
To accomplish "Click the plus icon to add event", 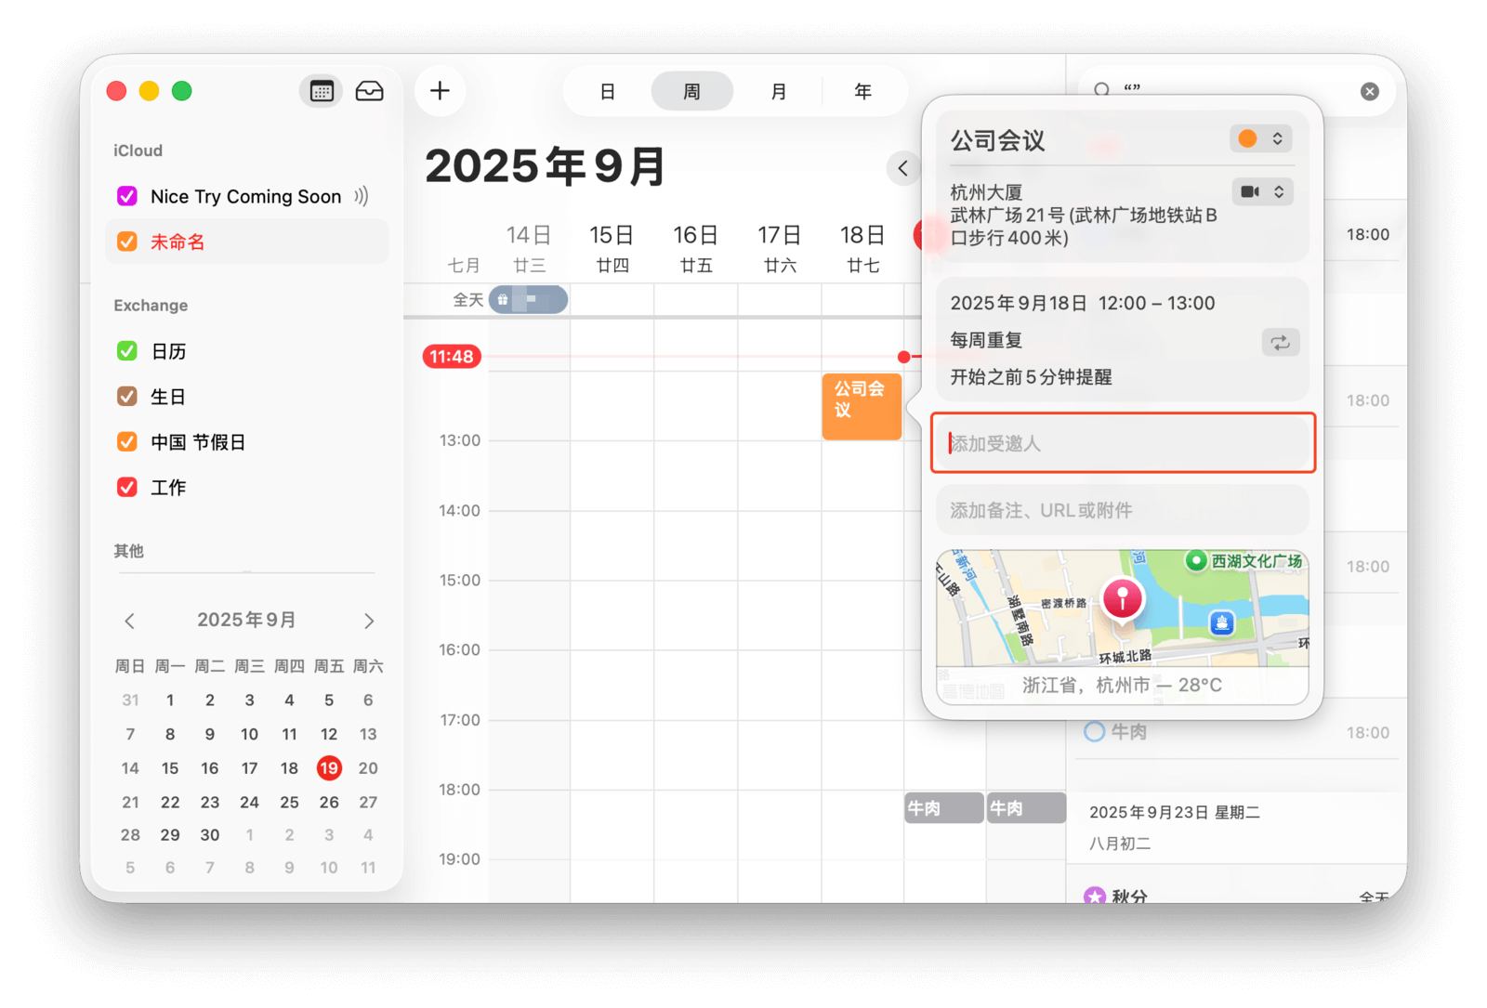I will click(x=440, y=91).
